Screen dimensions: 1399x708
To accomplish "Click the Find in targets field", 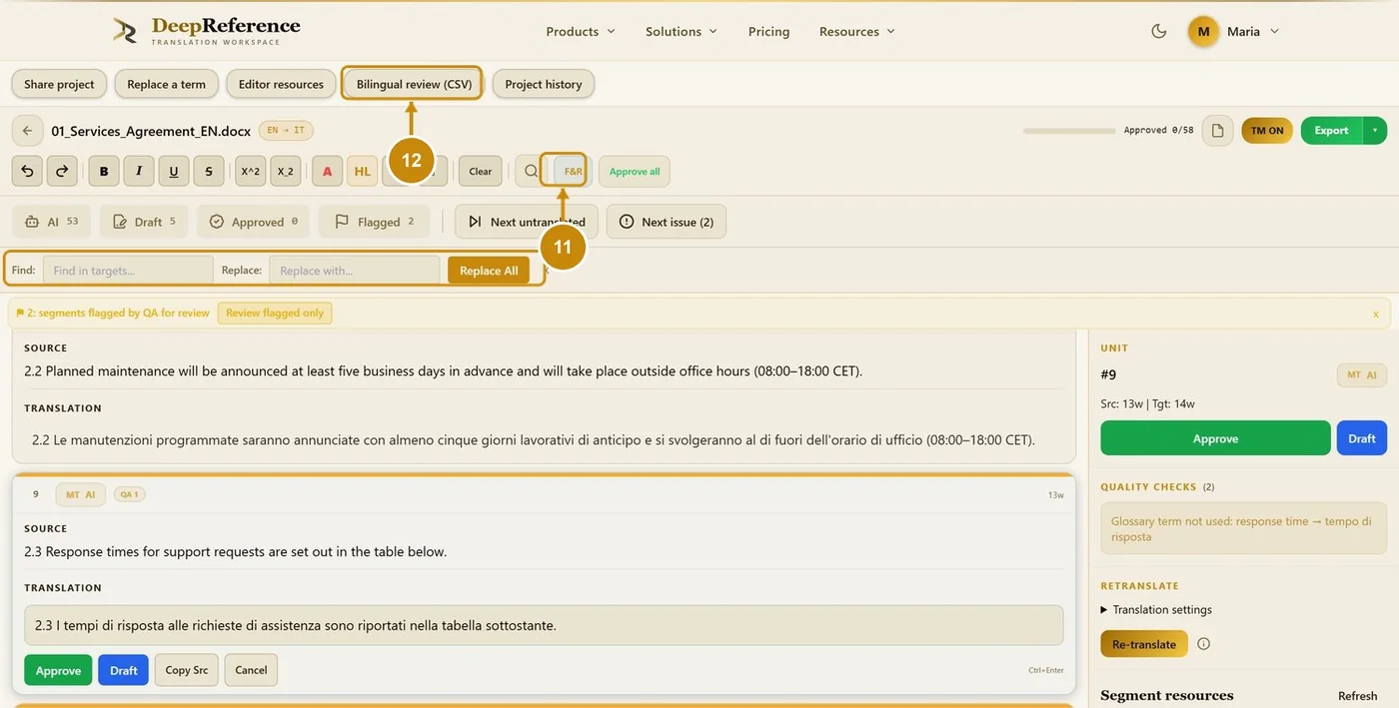I will (x=128, y=271).
